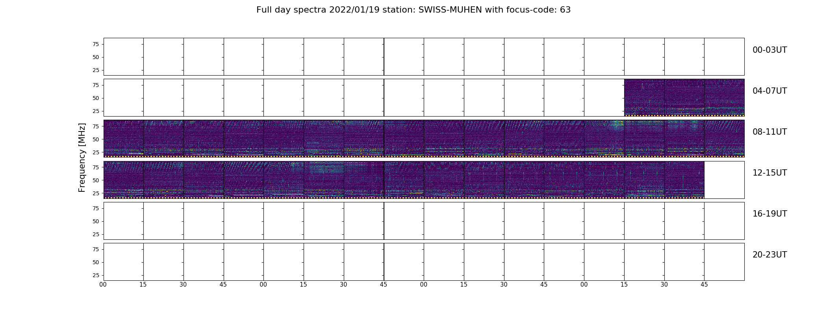Click the rightmost 45 time tick label
The height and width of the screenshot is (315, 827).
pos(704,284)
